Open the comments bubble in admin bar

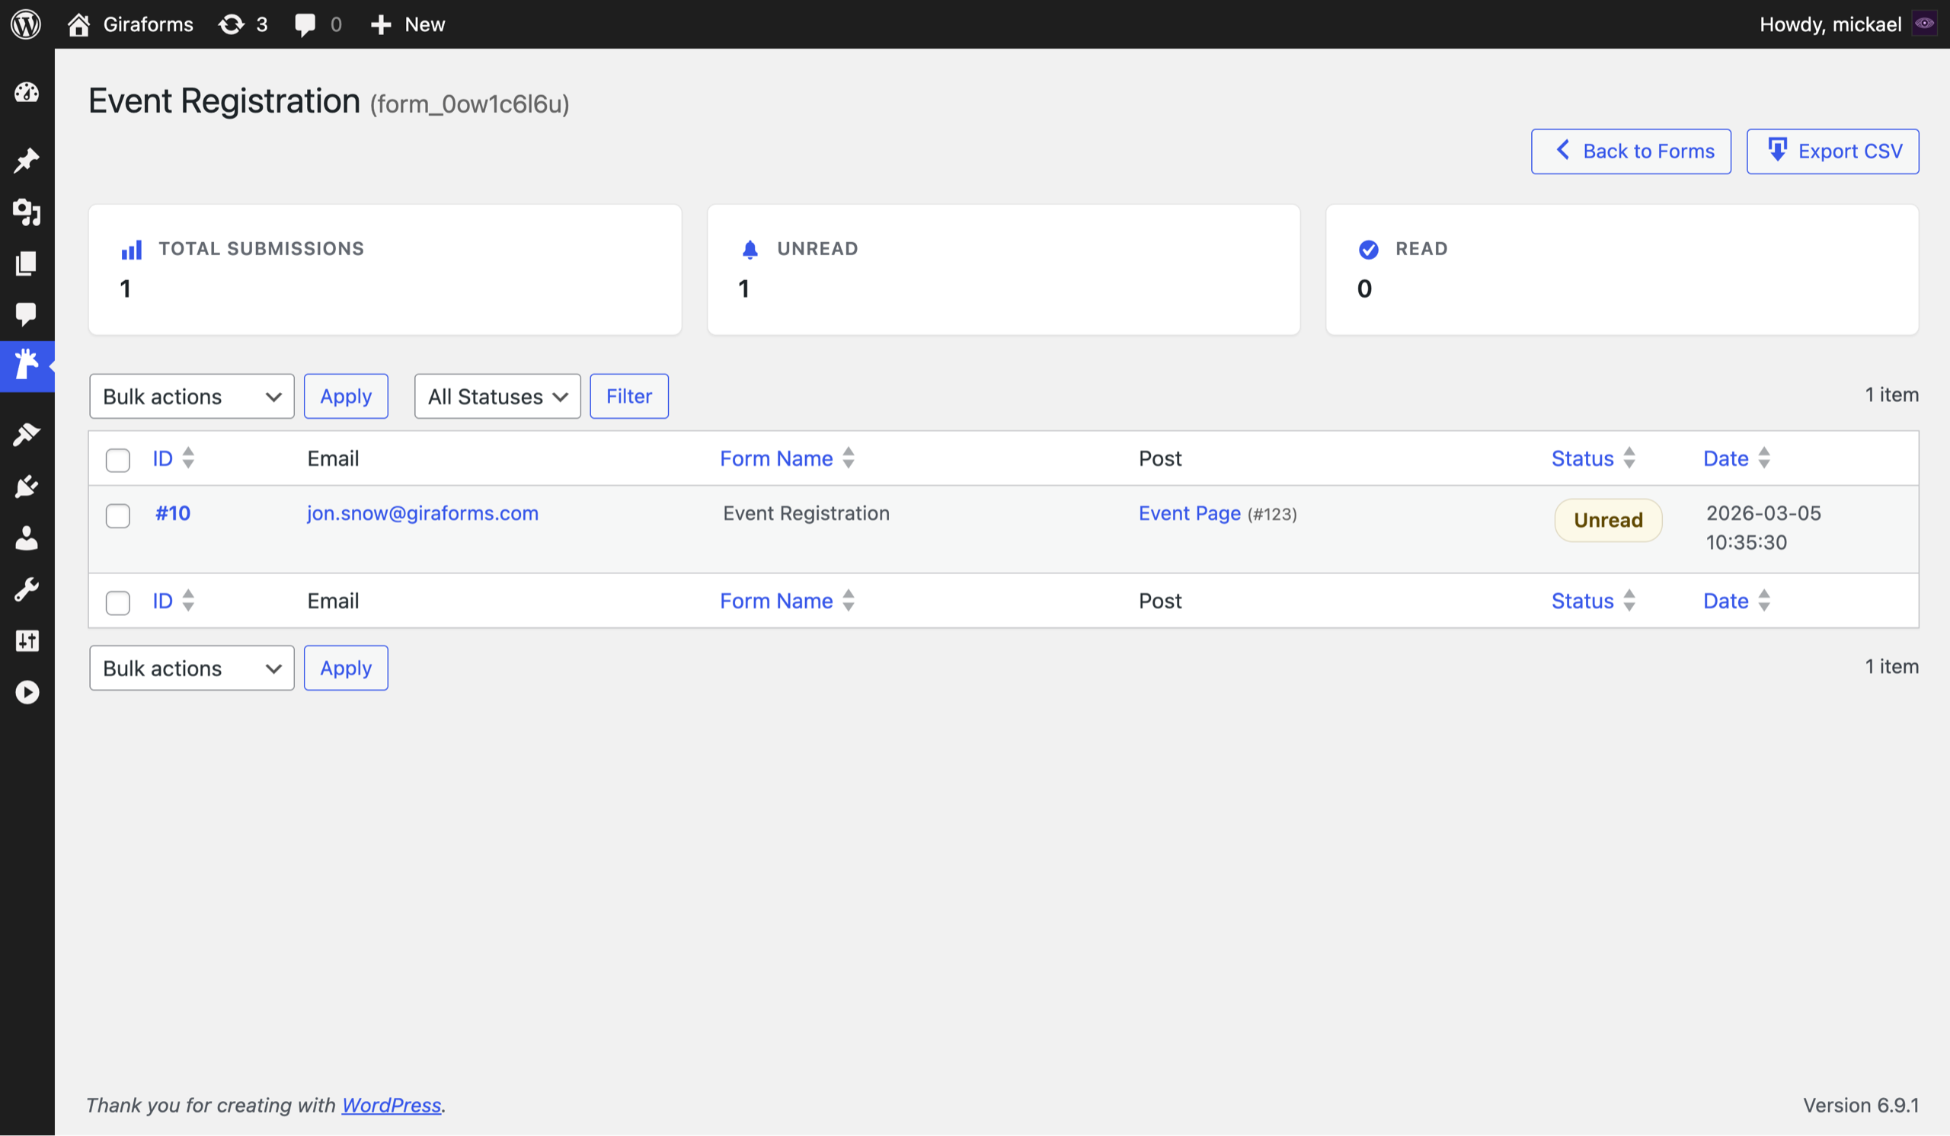(305, 25)
